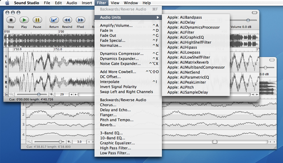Click the Stop playback button
The image size is (283, 163).
[x=11, y=20]
